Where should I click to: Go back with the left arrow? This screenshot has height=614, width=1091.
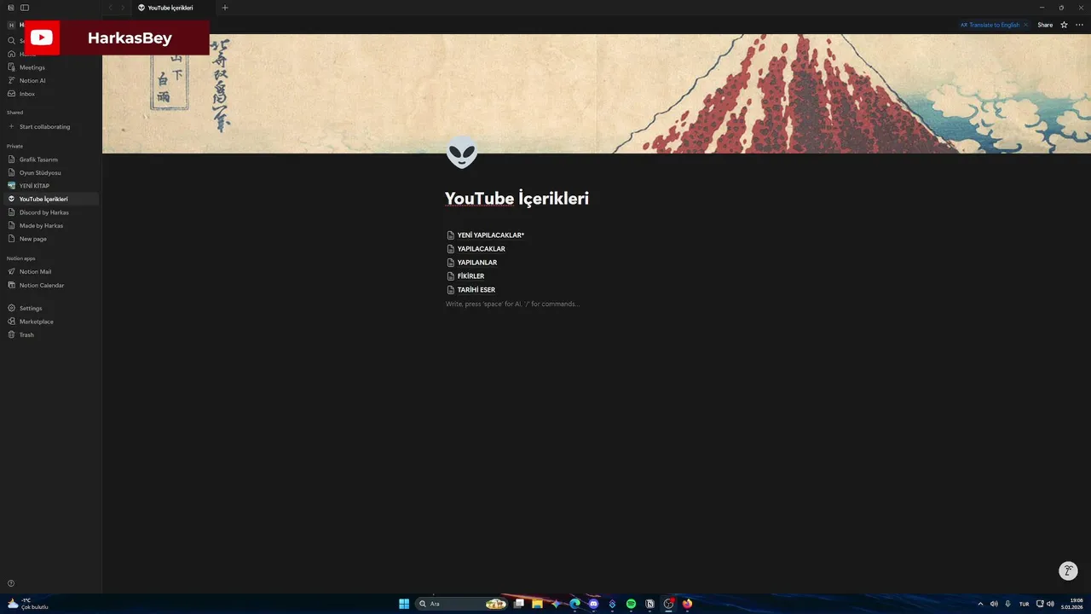(x=110, y=8)
